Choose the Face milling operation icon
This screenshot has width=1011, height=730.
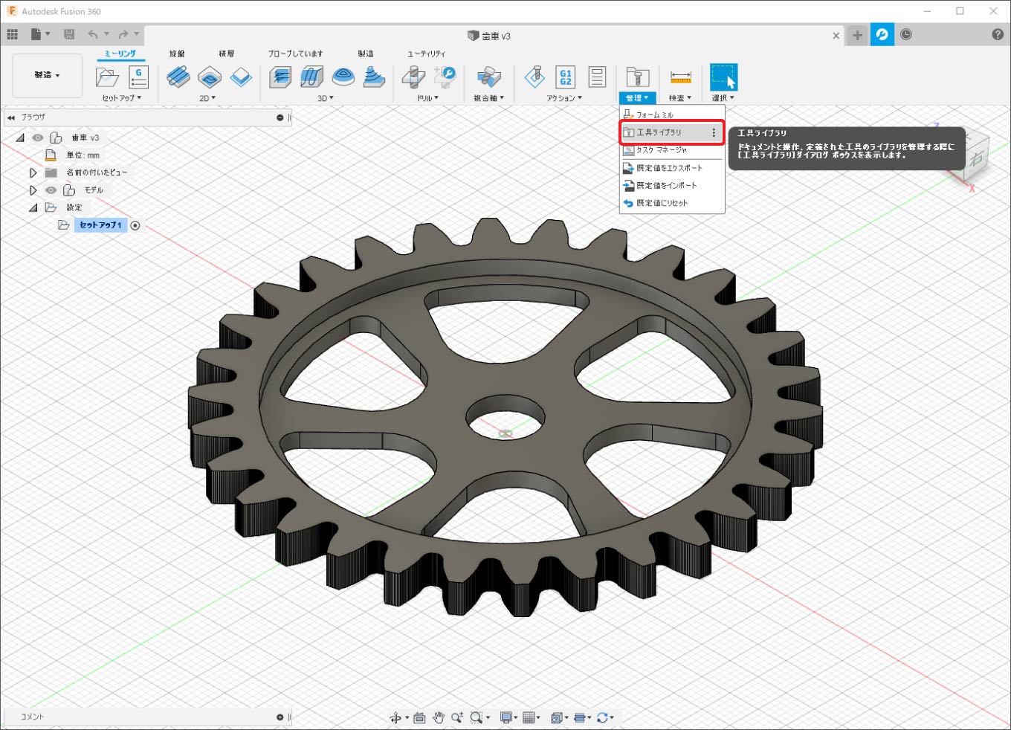241,77
